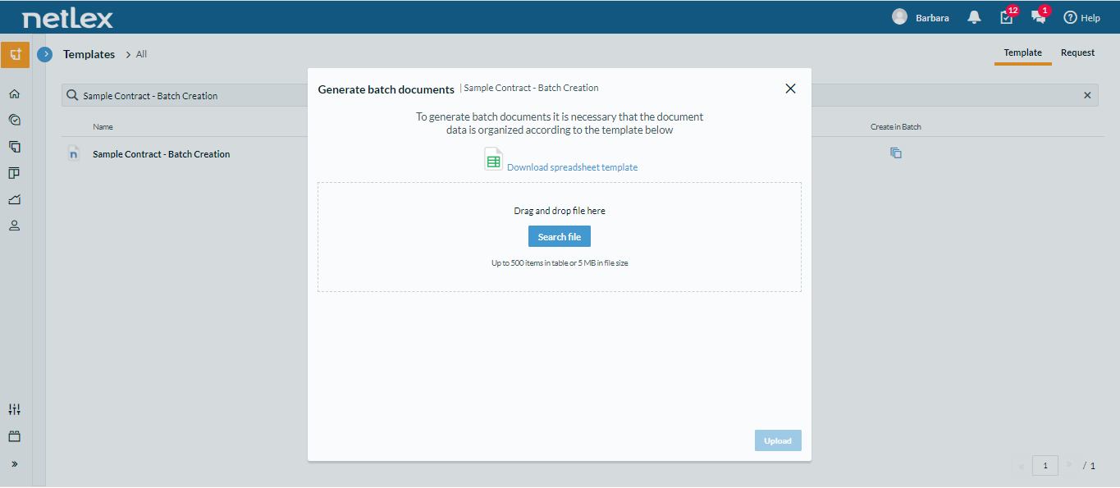Viewport: 1120px width, 488px height.
Task: Open the tasks check-circle sidebar icon
Action: tap(14, 120)
